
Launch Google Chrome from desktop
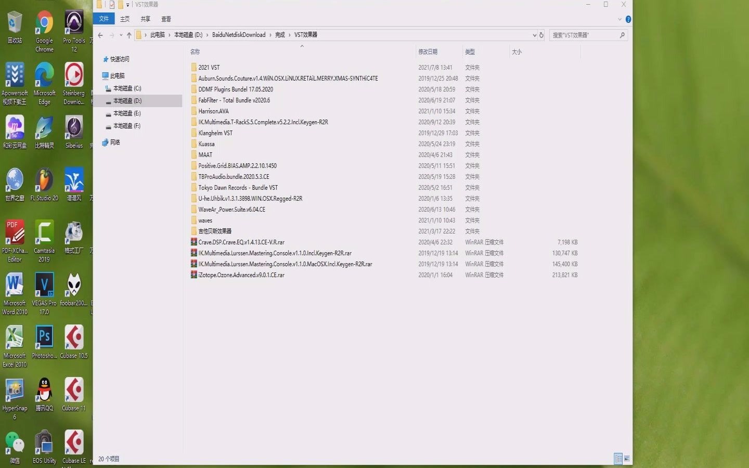pyautogui.click(x=44, y=31)
